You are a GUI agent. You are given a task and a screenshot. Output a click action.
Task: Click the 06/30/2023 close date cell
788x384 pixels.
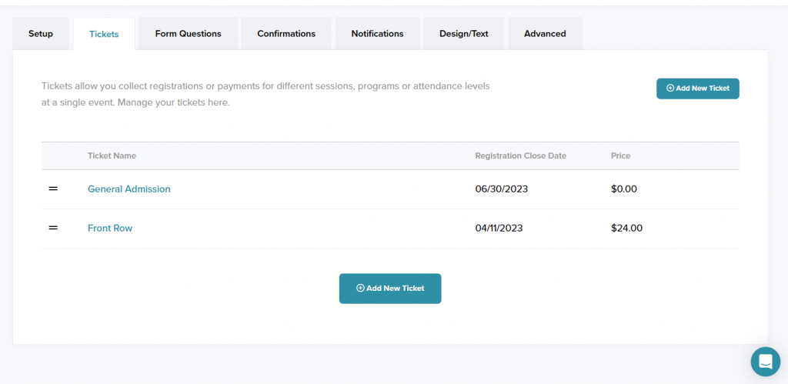[502, 189]
